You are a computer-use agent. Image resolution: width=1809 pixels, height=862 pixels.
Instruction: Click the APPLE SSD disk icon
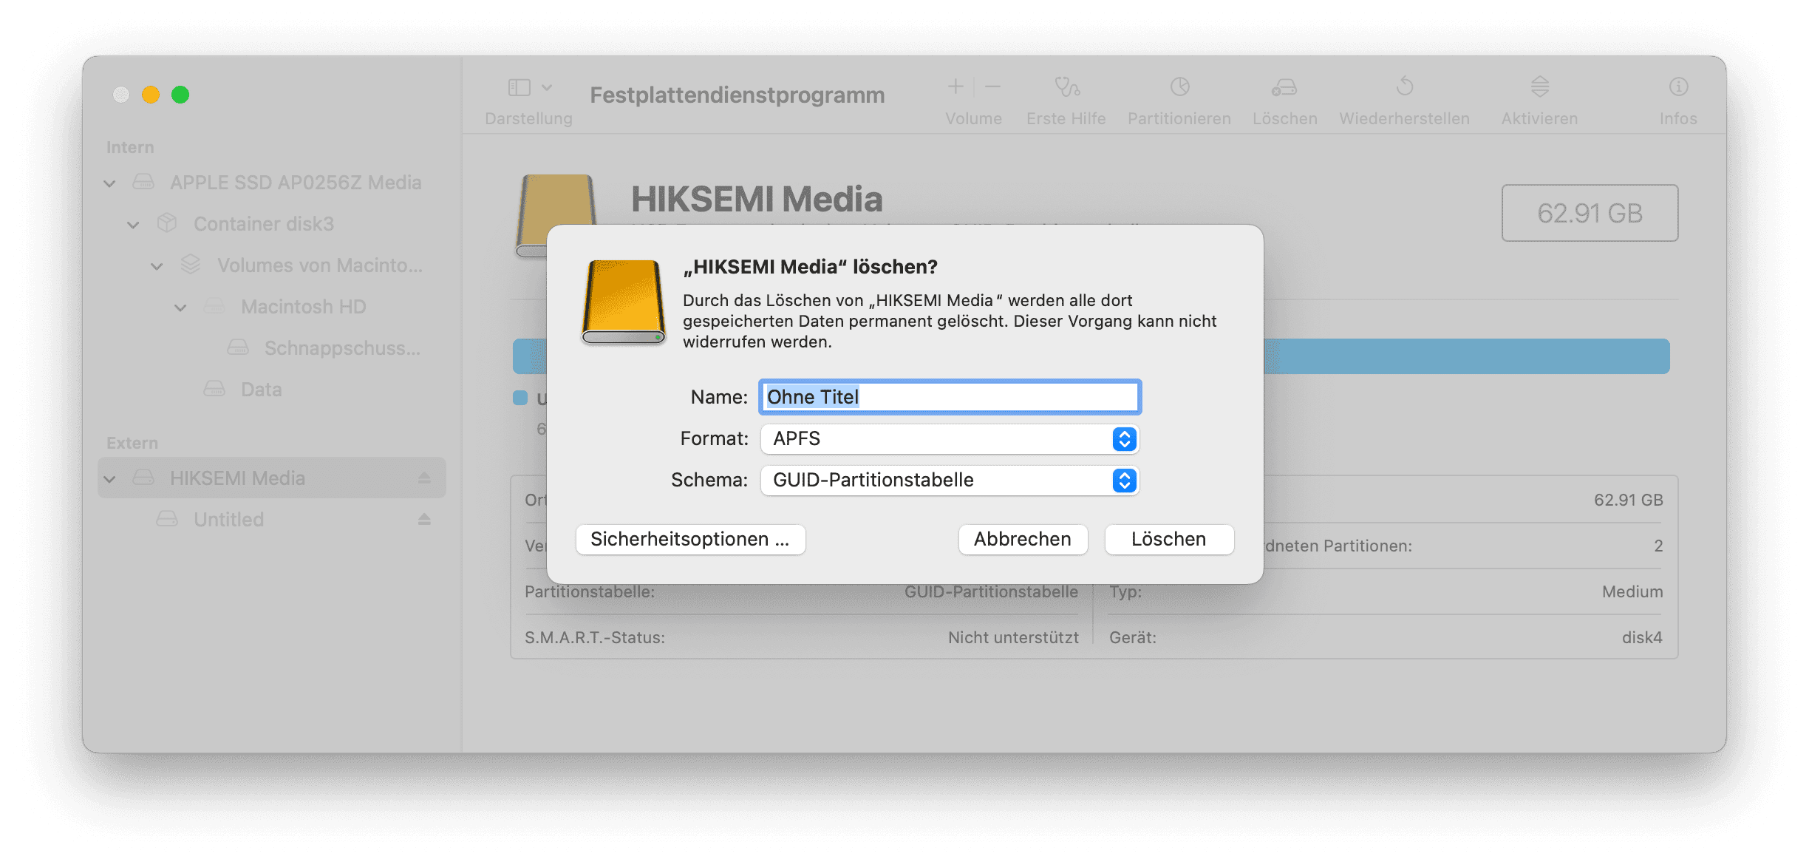click(143, 183)
